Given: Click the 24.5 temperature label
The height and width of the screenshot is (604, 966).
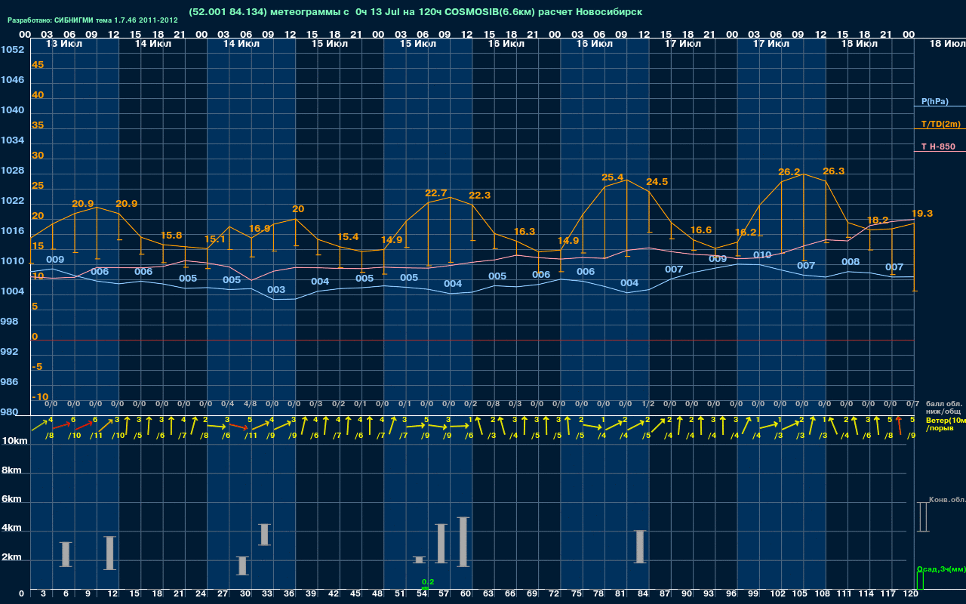Looking at the screenshot, I should pos(657,182).
